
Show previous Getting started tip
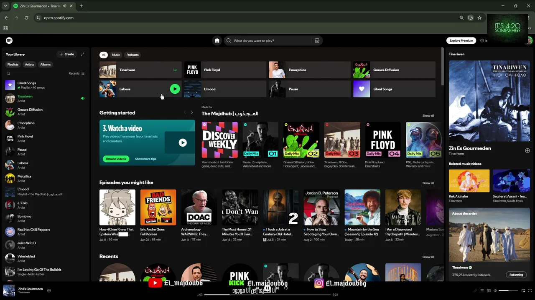point(185,112)
